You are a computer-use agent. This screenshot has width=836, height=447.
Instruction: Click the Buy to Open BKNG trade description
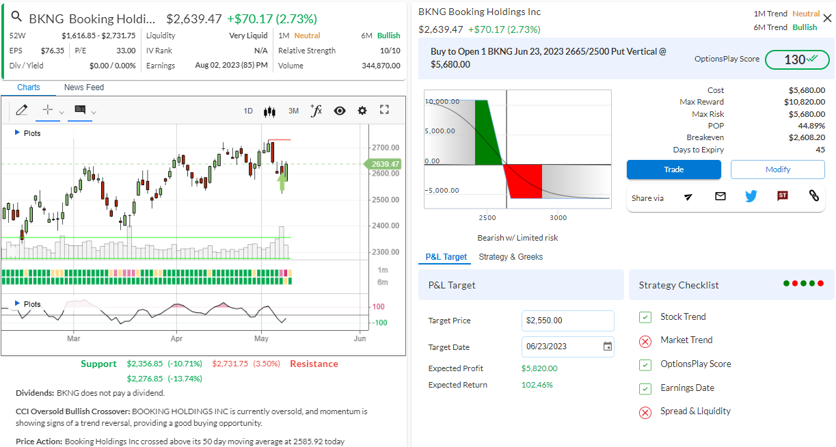[549, 57]
